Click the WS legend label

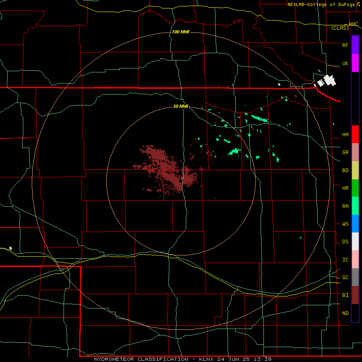tap(345, 224)
